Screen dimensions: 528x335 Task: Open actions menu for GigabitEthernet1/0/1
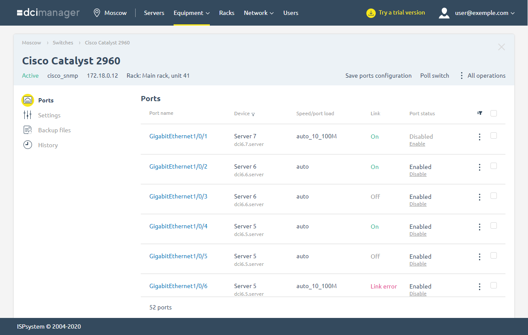coord(480,137)
